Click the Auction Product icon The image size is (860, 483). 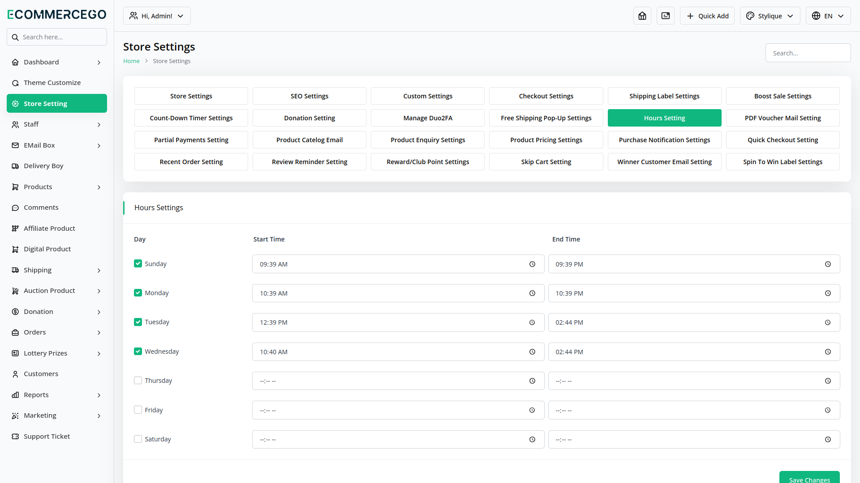point(15,291)
